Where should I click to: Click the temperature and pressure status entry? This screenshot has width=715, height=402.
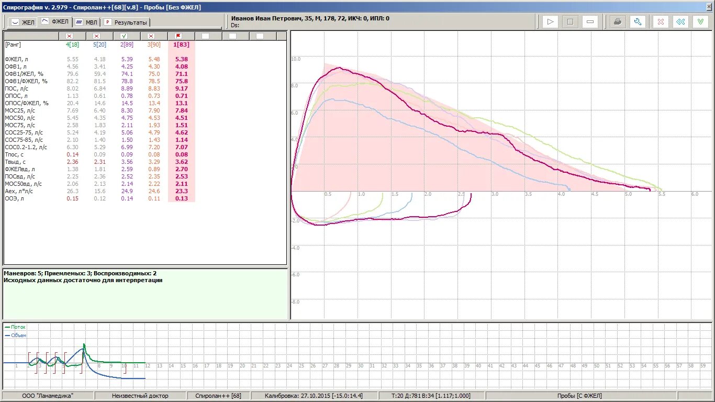[431, 396]
